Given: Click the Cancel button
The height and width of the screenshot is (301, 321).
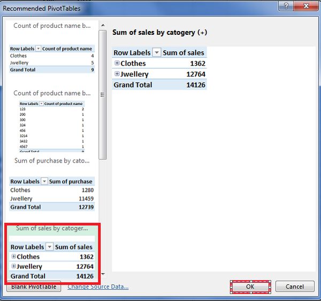Looking at the screenshot, I should [x=295, y=287].
